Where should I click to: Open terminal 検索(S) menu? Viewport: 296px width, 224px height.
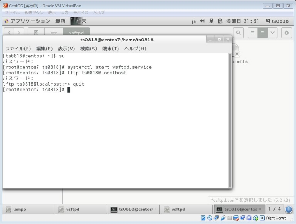tap(88, 49)
